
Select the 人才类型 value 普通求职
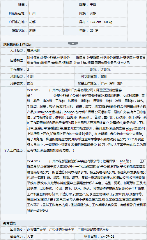click(x=33, y=51)
